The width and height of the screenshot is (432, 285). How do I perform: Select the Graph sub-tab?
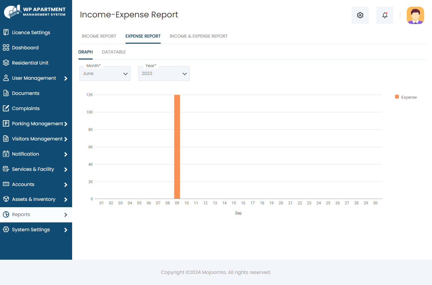pyautogui.click(x=85, y=52)
